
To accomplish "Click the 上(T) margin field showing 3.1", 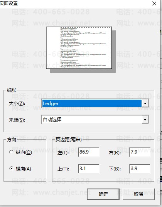I will tap(89, 169).
